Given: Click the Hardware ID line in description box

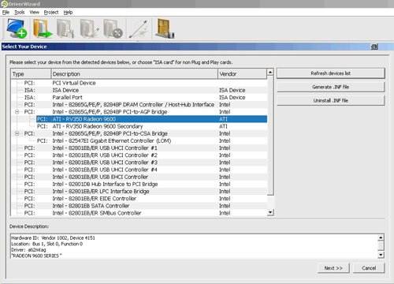Looking at the screenshot, I should pyautogui.click(x=53, y=238).
